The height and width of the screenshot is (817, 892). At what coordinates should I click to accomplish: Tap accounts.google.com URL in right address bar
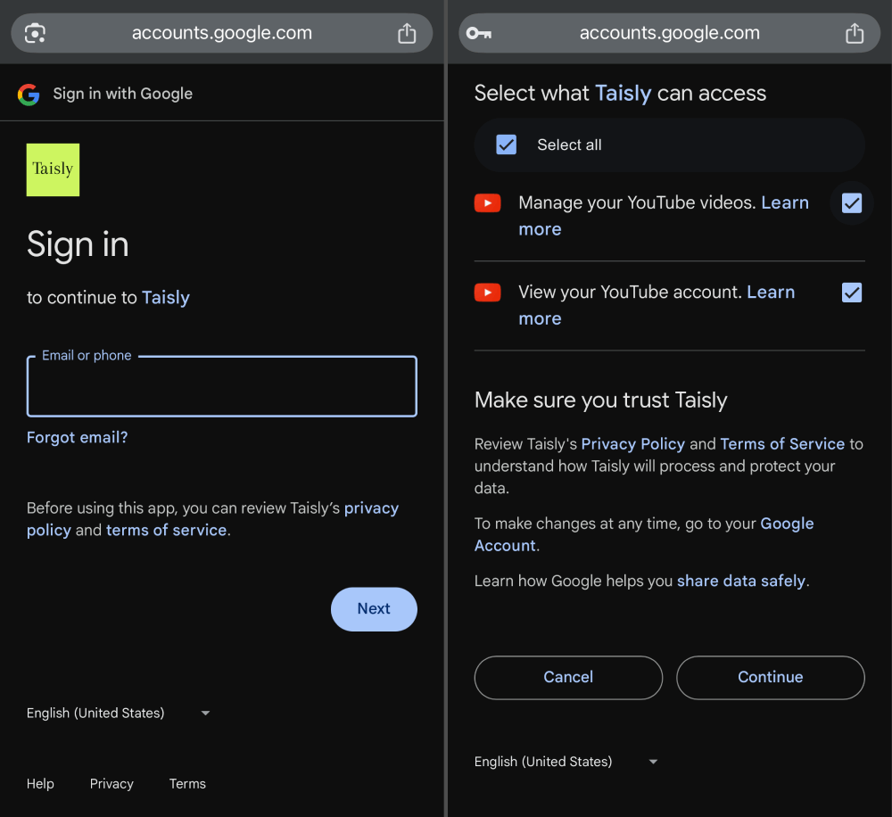670,33
